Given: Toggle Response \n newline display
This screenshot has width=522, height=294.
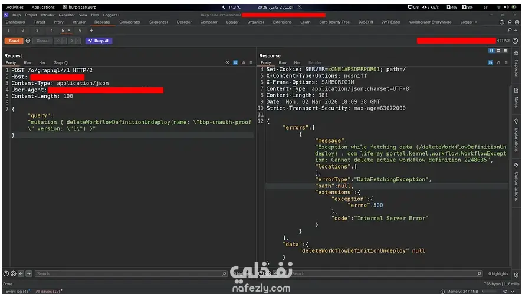Looking at the screenshot, I should click(498, 62).
